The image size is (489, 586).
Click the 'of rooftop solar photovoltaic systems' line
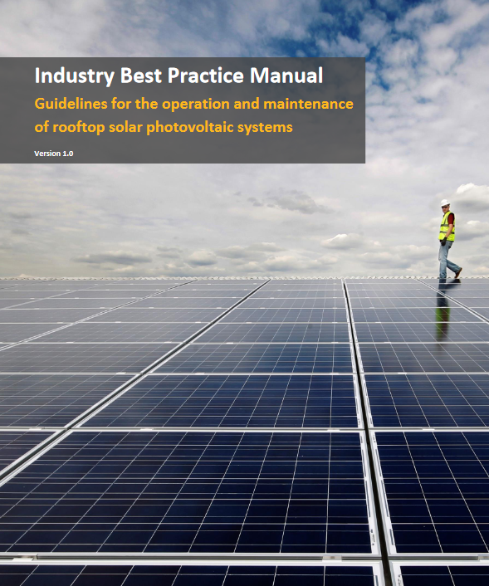[x=164, y=128]
